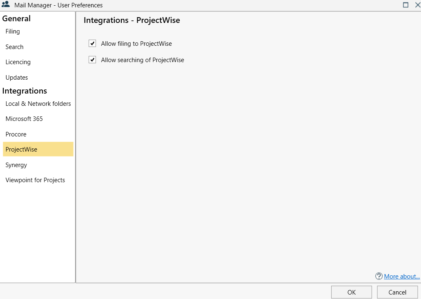Click the Mail Manager title bar icon
Screen dimensions: 421x299
point(6,5)
